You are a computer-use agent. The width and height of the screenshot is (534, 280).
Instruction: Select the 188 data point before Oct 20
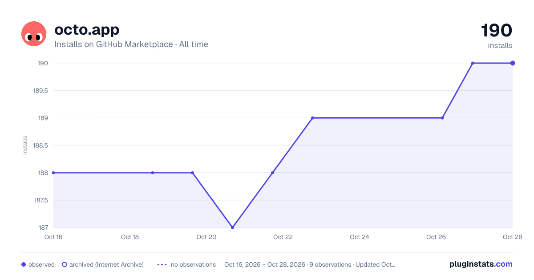(192, 173)
